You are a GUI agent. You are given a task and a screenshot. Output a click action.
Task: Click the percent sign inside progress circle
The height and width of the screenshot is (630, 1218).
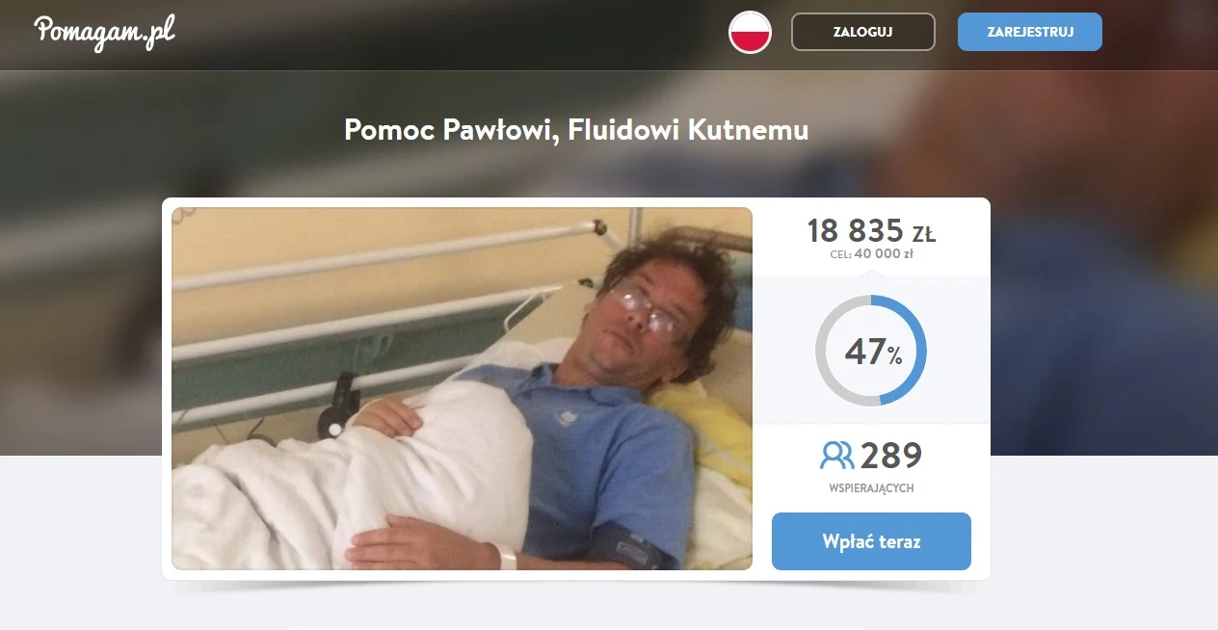click(x=895, y=356)
